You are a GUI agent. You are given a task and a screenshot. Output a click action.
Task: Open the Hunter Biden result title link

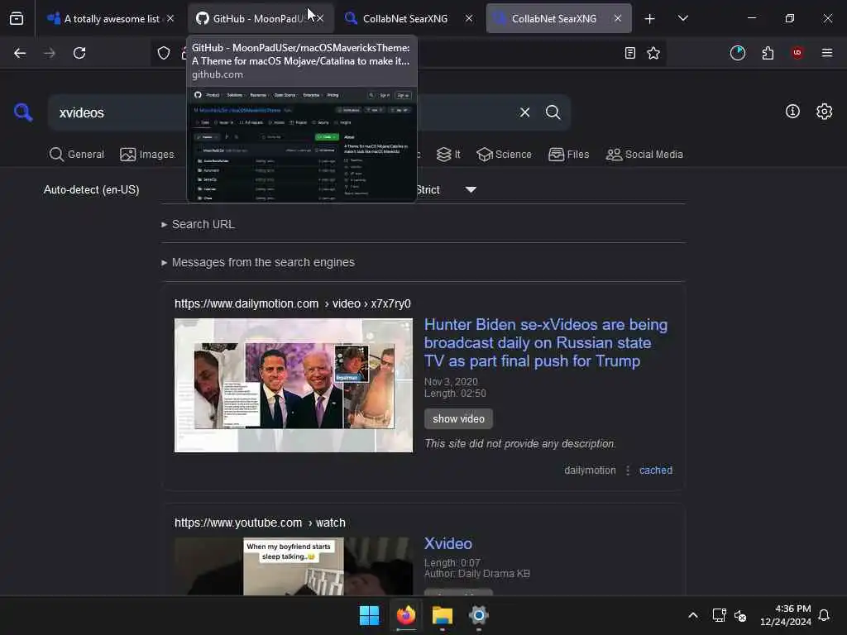546,342
